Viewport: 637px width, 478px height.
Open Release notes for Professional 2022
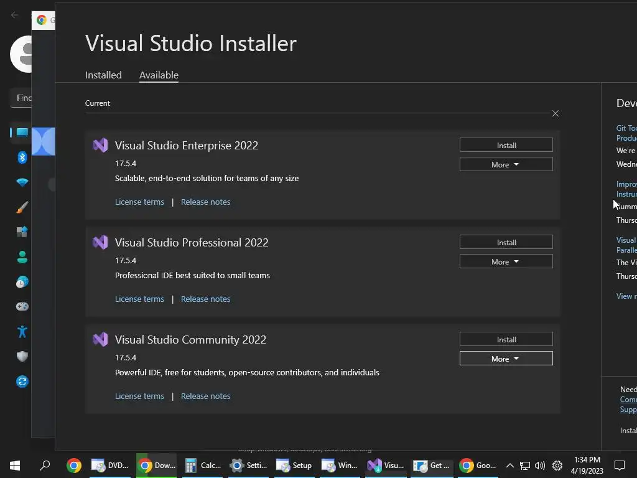coord(205,299)
